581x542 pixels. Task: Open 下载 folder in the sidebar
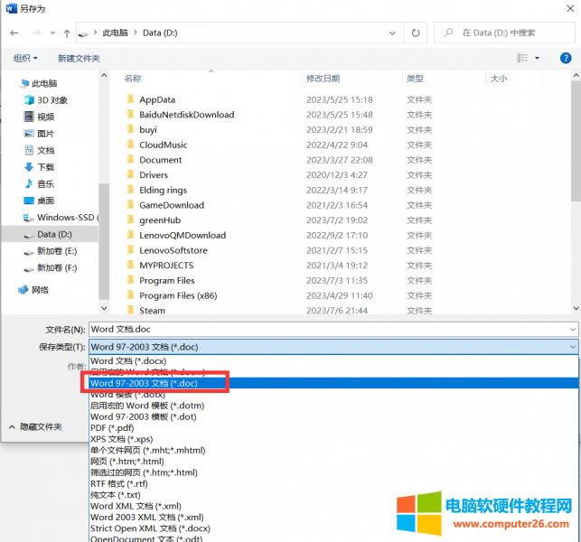point(45,167)
